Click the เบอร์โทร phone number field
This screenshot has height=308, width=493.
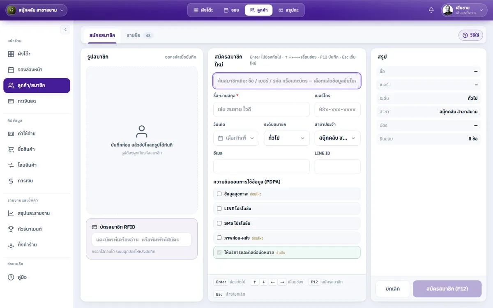tap(337, 110)
